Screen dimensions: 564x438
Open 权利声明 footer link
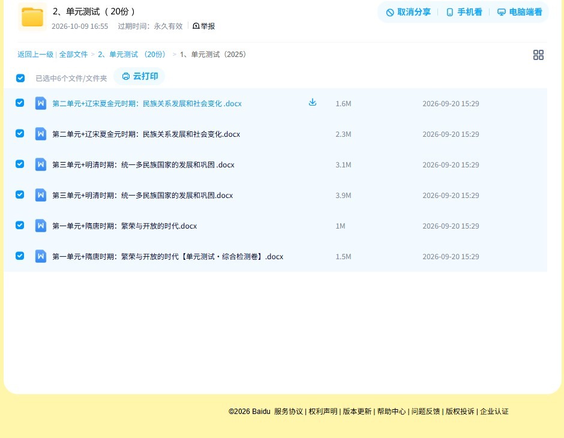pyautogui.click(x=323, y=412)
